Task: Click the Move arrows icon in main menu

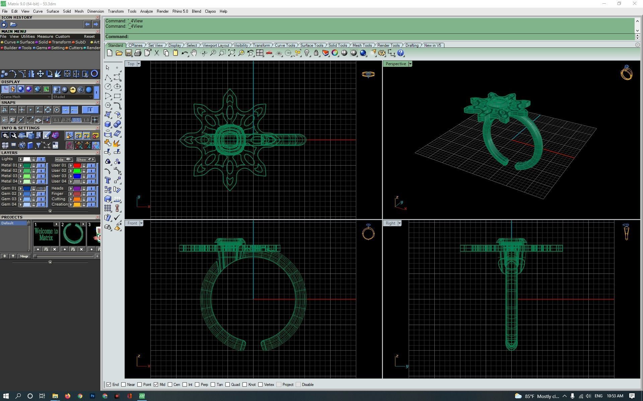Action: pyautogui.click(x=40, y=74)
